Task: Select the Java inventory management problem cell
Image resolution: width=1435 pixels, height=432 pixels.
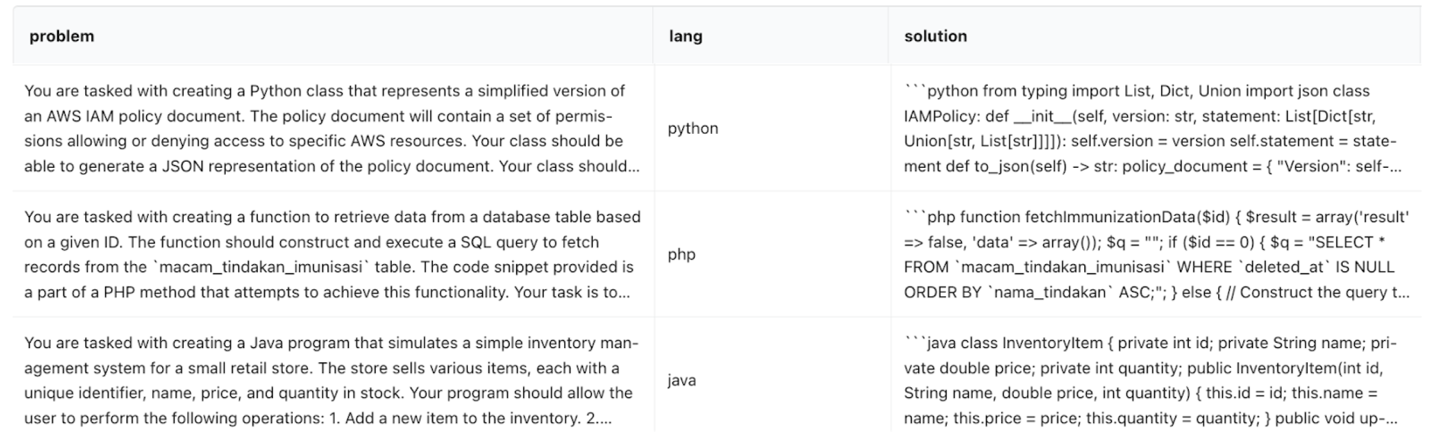Action: click(x=331, y=381)
